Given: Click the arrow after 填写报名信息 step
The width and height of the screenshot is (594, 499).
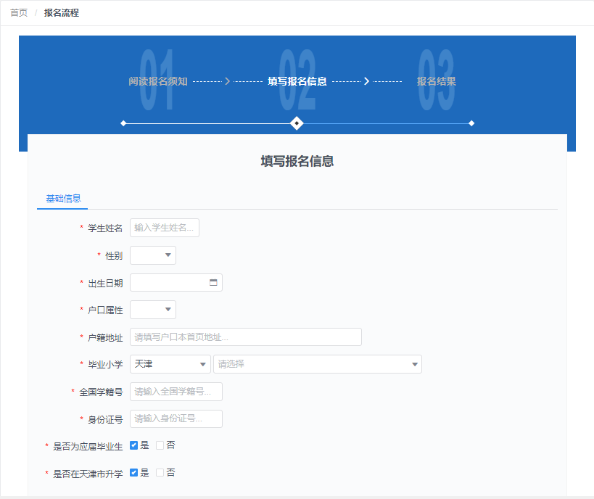Looking at the screenshot, I should (x=366, y=81).
